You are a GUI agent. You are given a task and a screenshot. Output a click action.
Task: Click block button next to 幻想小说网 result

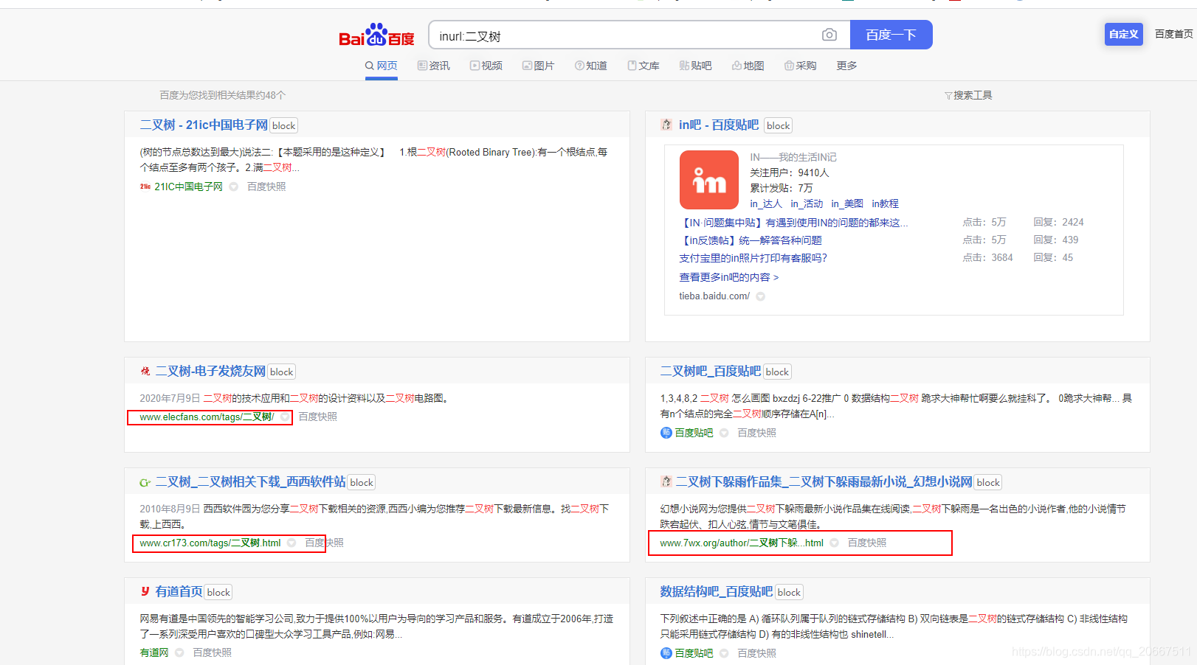tap(988, 482)
